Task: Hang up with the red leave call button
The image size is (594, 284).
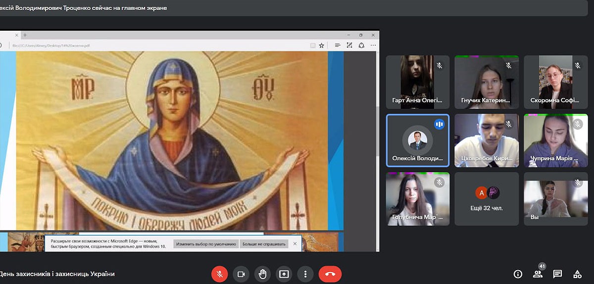Action: pyautogui.click(x=330, y=274)
